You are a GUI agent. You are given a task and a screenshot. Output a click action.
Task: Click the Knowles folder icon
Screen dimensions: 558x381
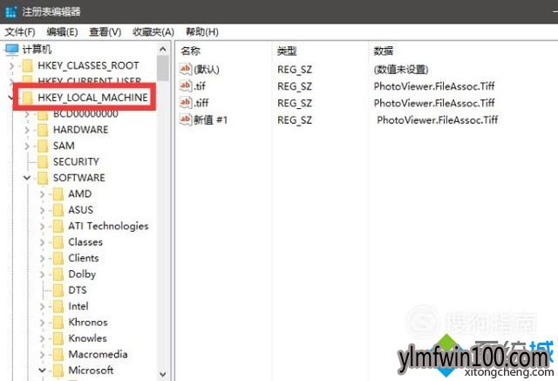pos(58,338)
